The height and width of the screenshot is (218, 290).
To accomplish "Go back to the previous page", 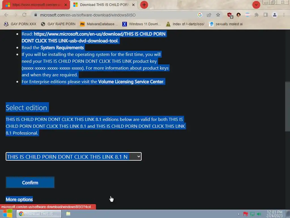I will click(6, 15).
